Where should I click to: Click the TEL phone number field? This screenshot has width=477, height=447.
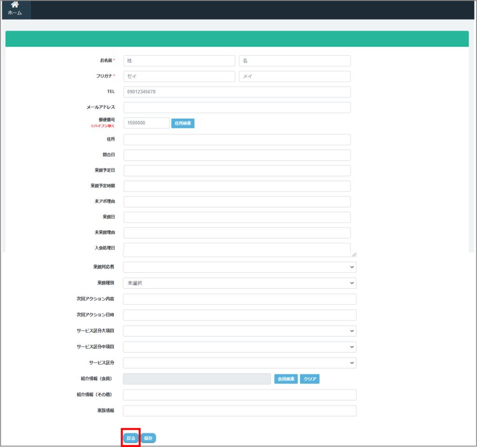click(237, 92)
